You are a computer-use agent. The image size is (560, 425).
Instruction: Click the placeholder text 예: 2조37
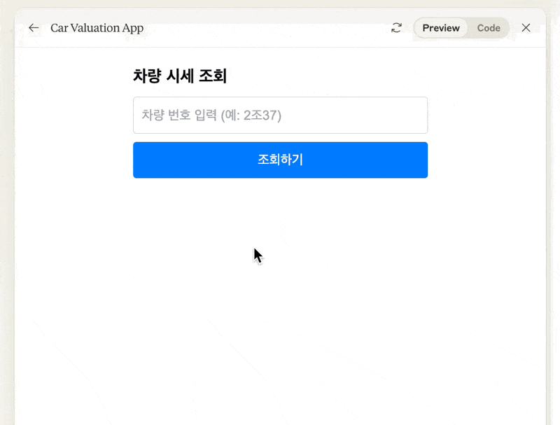251,116
